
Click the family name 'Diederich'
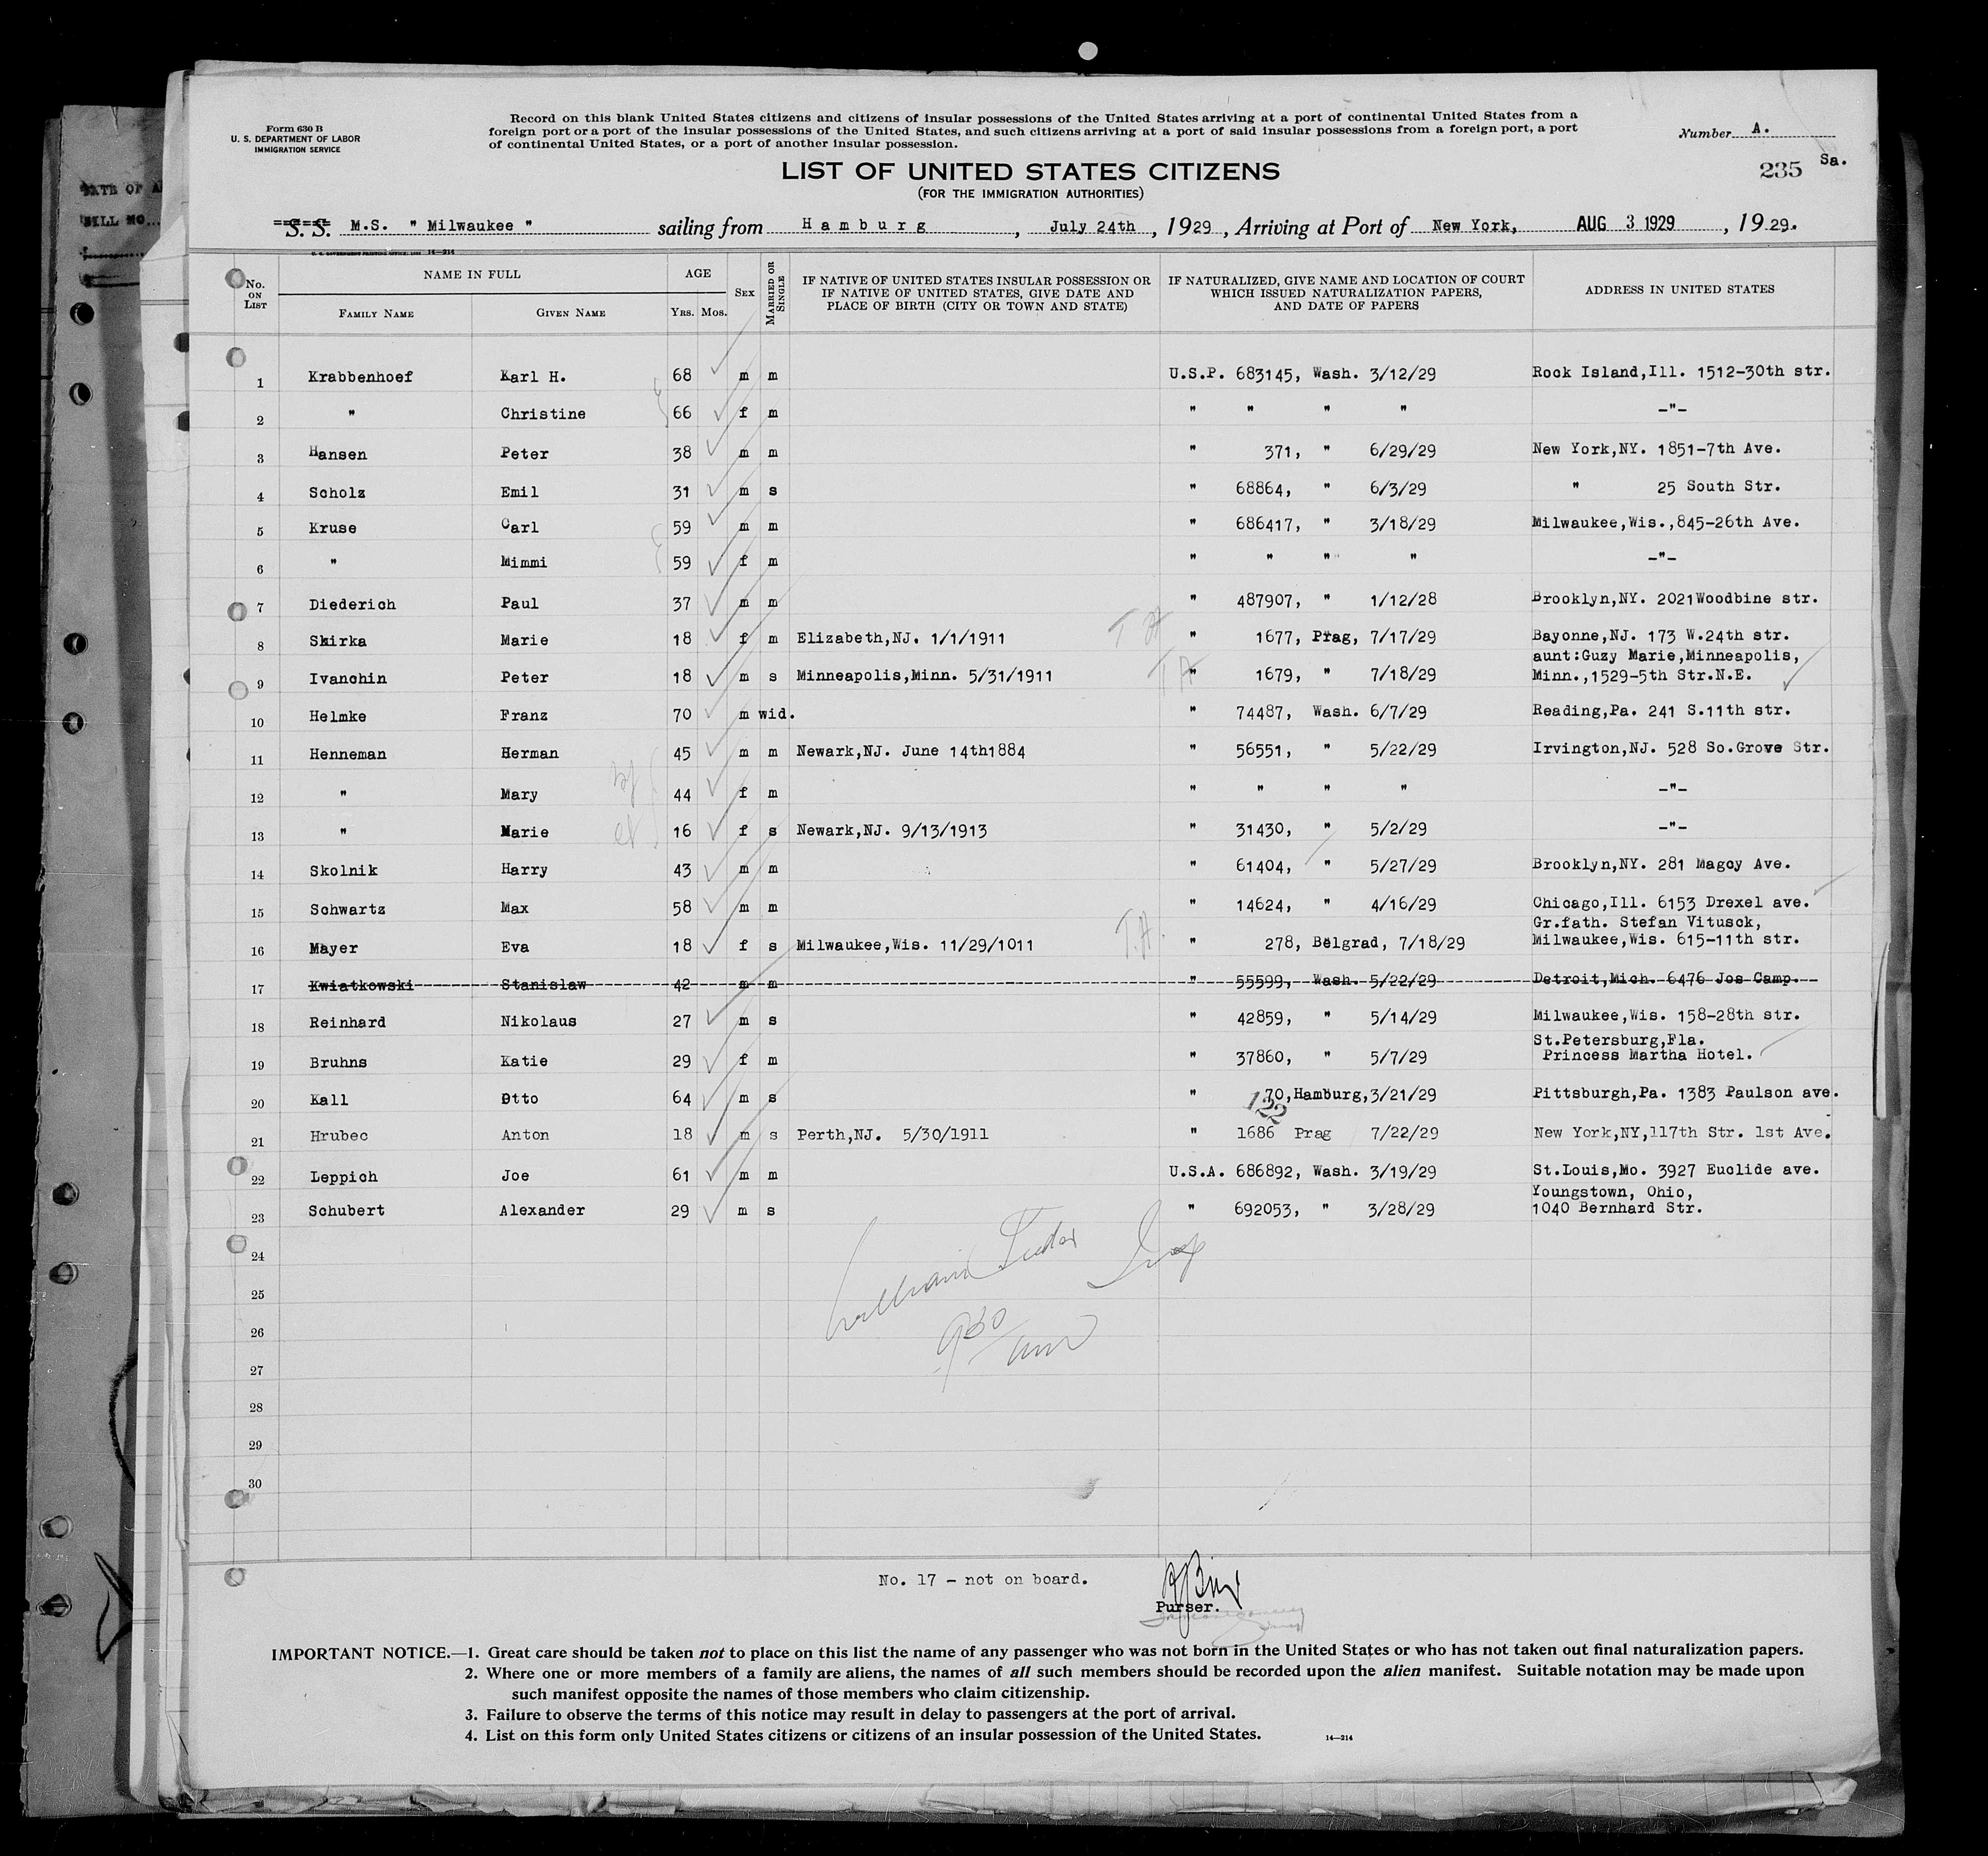352,604
